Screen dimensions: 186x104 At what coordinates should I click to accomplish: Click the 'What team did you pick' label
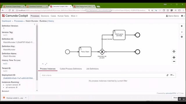[102, 57]
